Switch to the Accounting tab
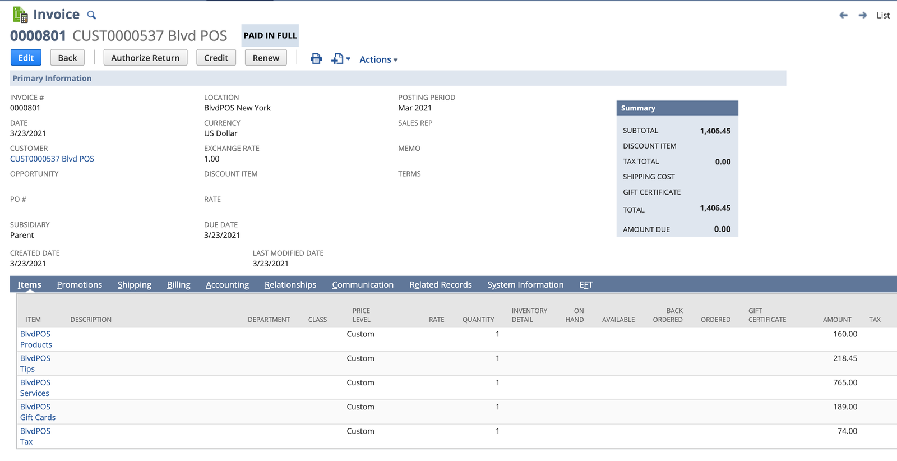The height and width of the screenshot is (461, 897). [227, 285]
